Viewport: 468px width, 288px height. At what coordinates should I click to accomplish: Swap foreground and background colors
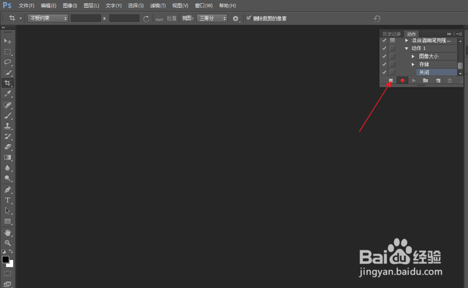click(x=11, y=251)
